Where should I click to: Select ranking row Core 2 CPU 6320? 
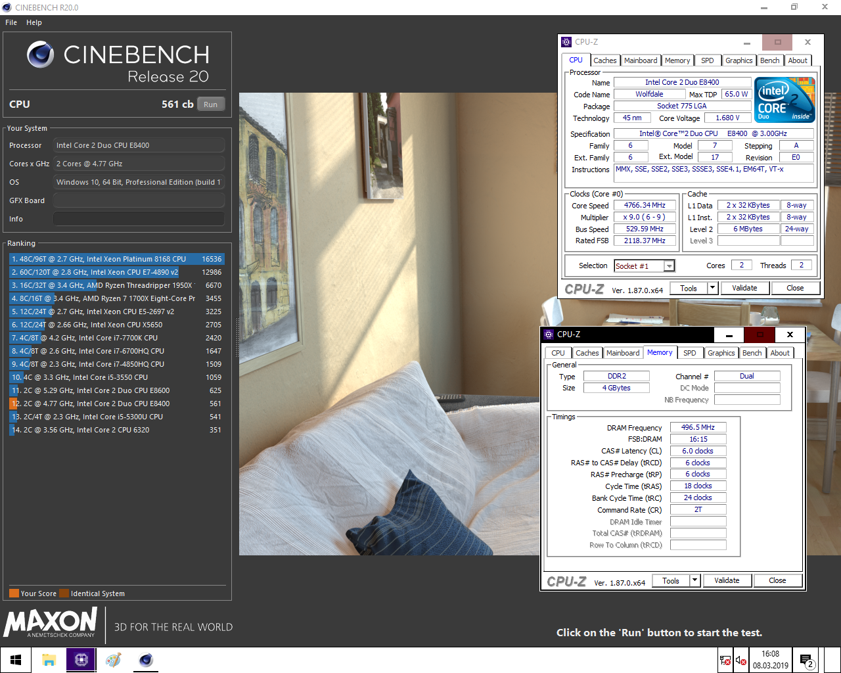pyautogui.click(x=117, y=430)
